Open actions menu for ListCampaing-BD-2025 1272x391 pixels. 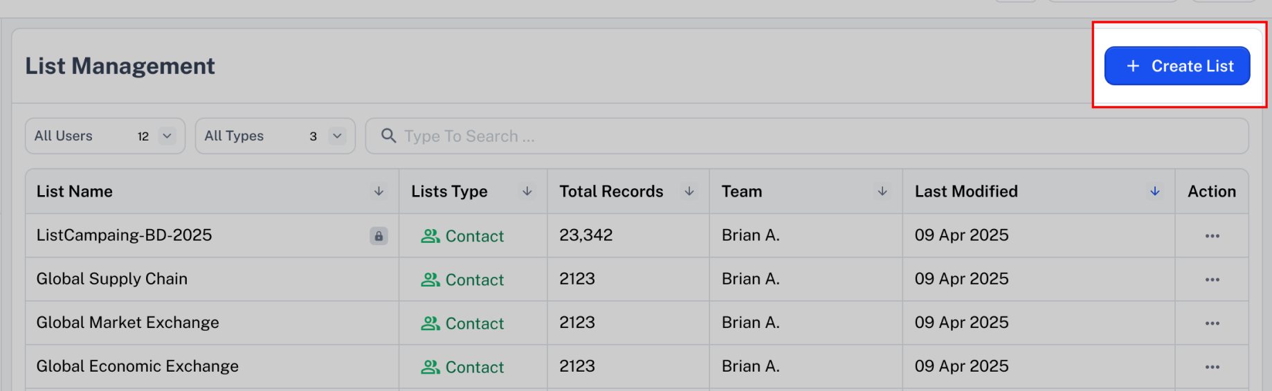click(x=1212, y=236)
